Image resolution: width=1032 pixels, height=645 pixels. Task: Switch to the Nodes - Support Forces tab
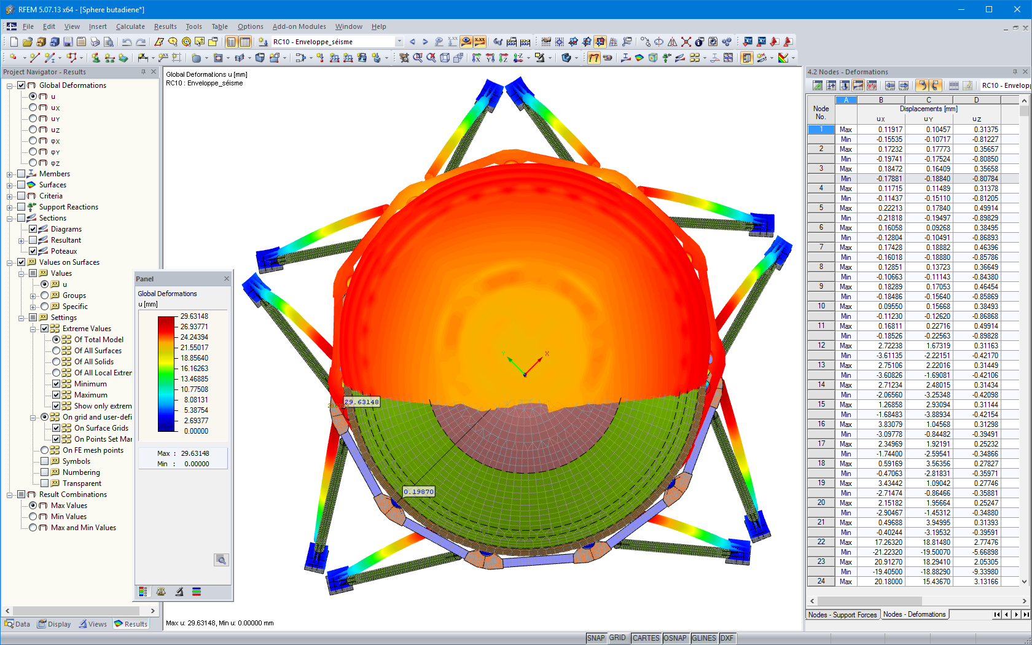click(842, 614)
